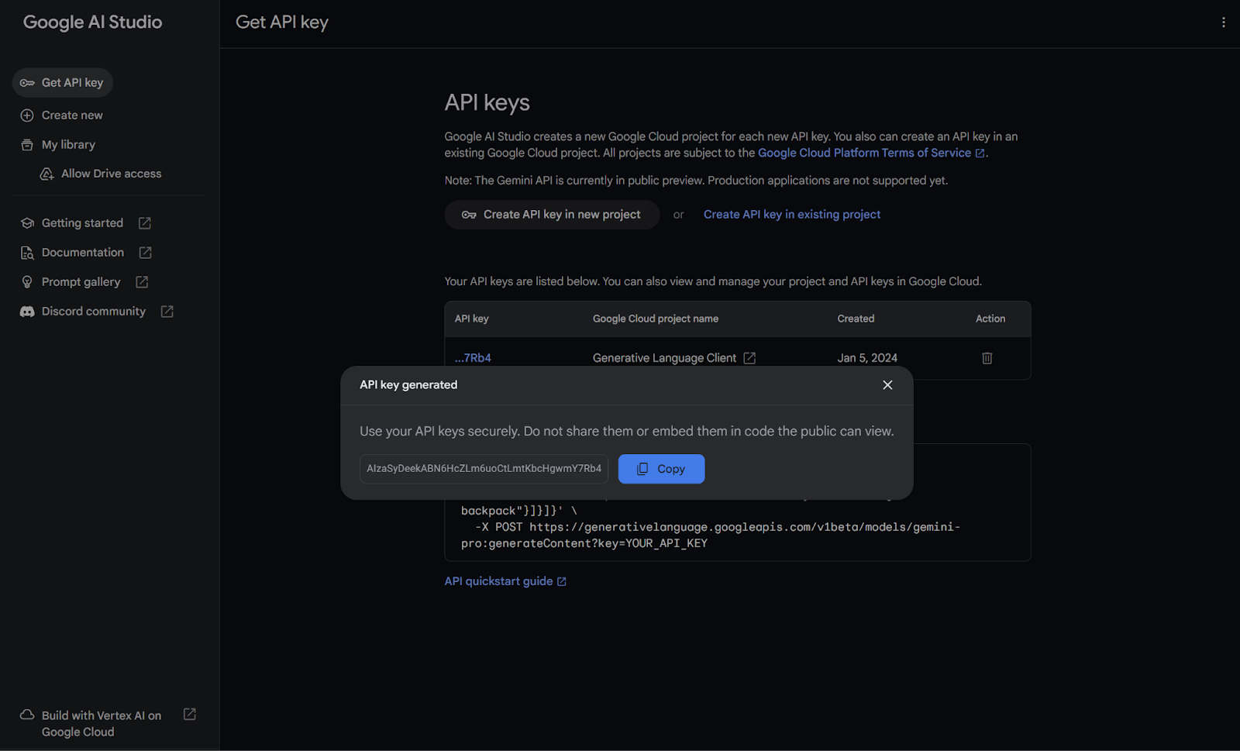The width and height of the screenshot is (1240, 751).
Task: Open external link icon next to Generative Language Client
Action: click(749, 358)
